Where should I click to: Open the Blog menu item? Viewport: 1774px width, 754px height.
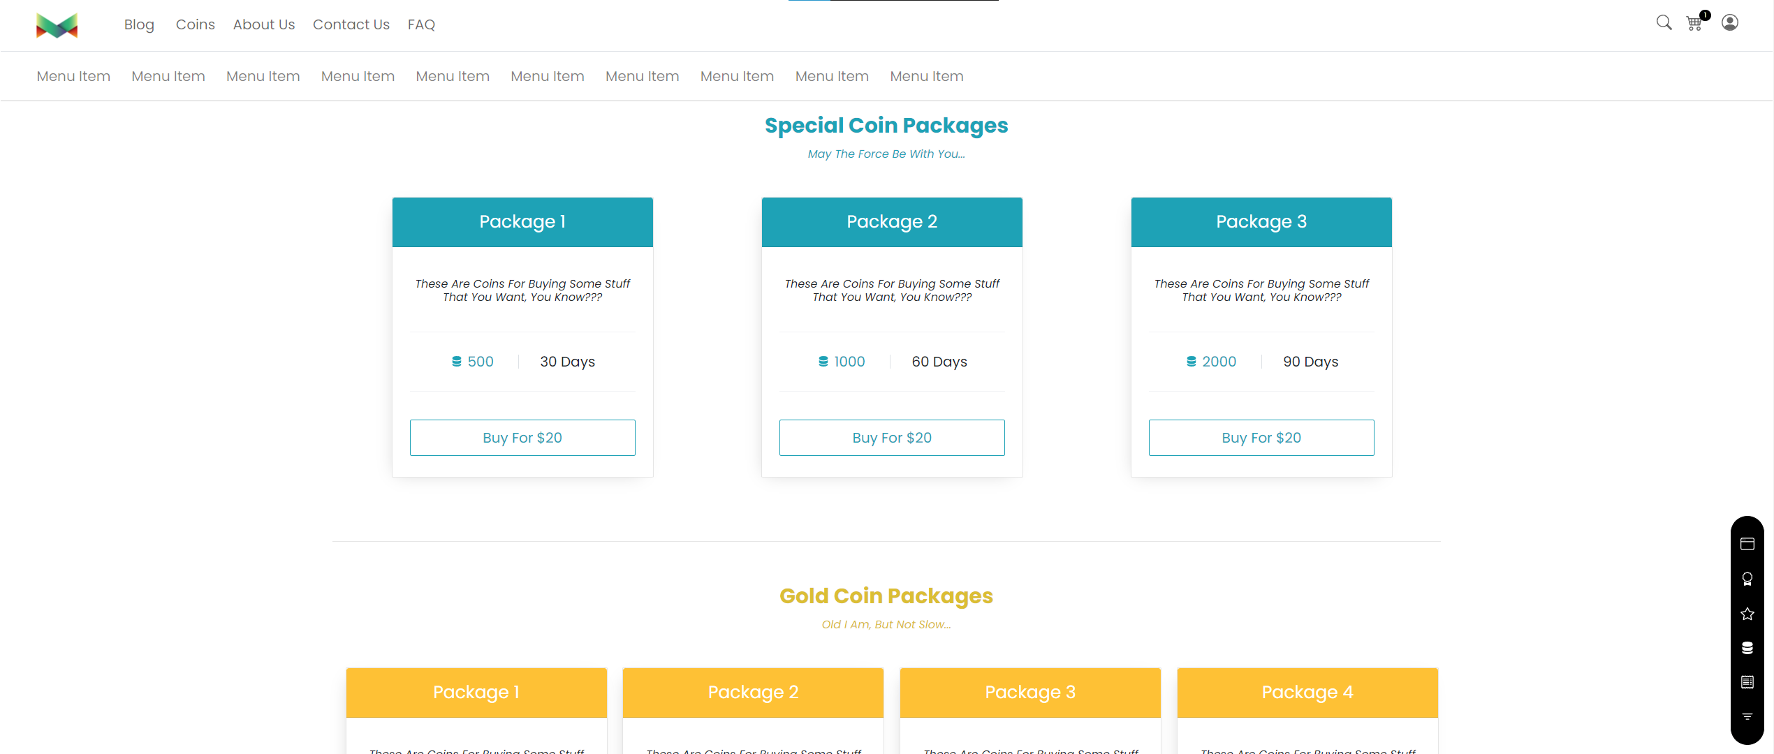(139, 24)
